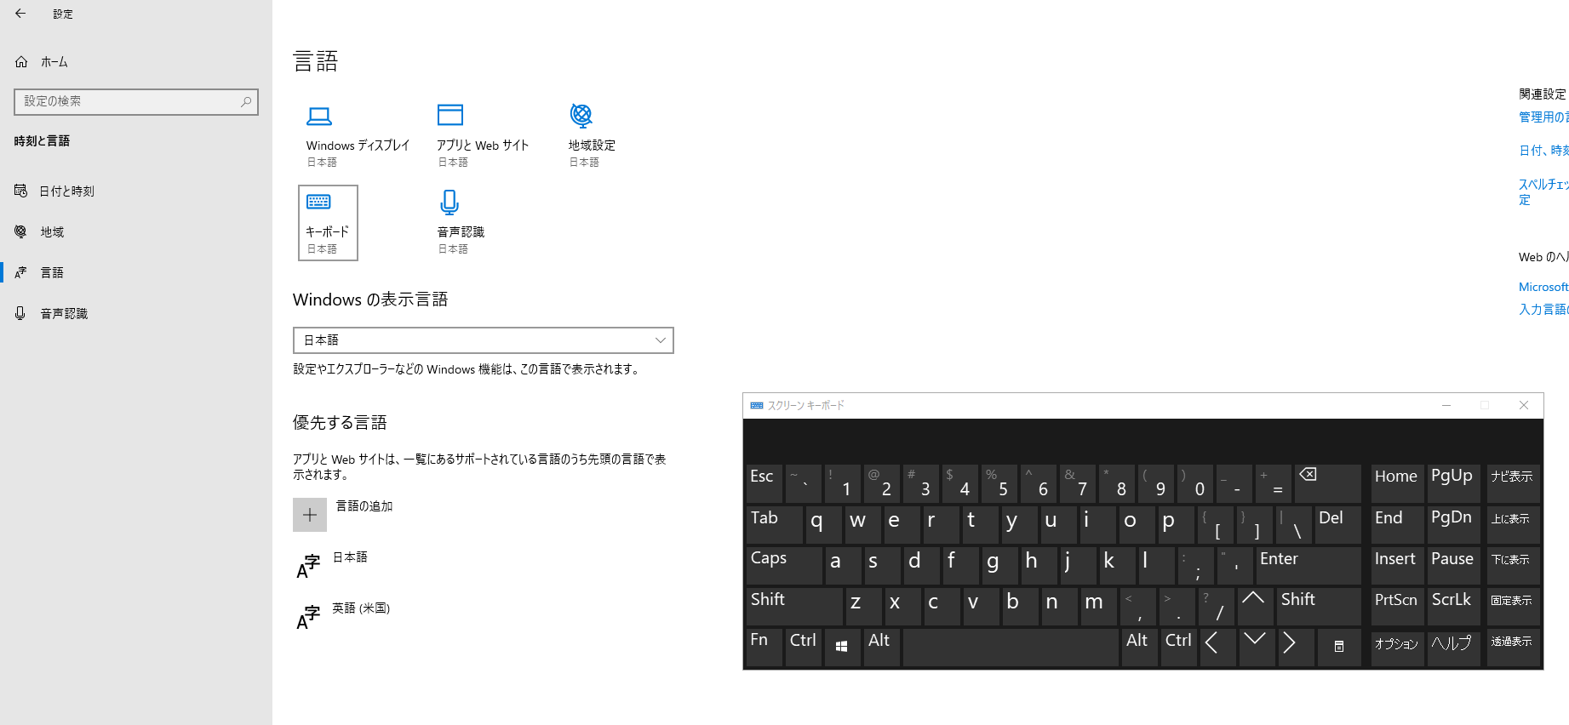Screen dimensions: 1569x725
Task: Open オプション on the on-screen keyboard
Action: (1397, 648)
